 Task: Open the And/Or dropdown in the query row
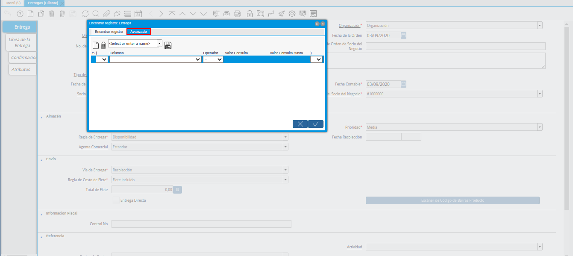[x=102, y=60]
